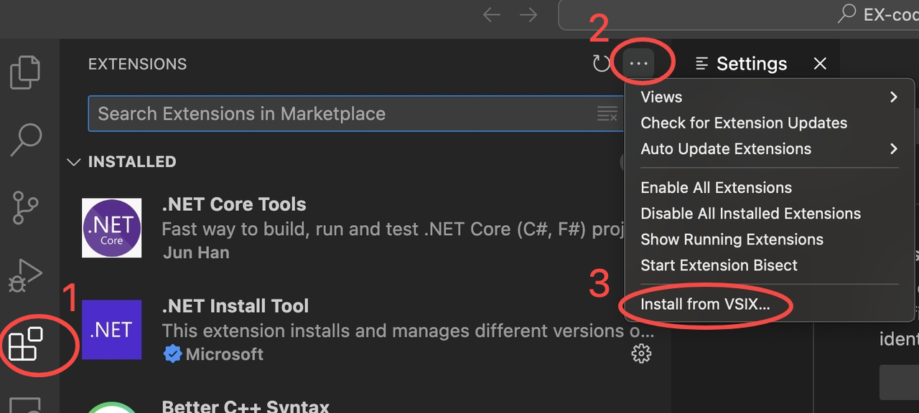Choose Check for Extension Updates

pyautogui.click(x=770, y=123)
